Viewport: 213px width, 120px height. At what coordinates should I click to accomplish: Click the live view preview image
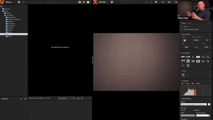click(136, 62)
